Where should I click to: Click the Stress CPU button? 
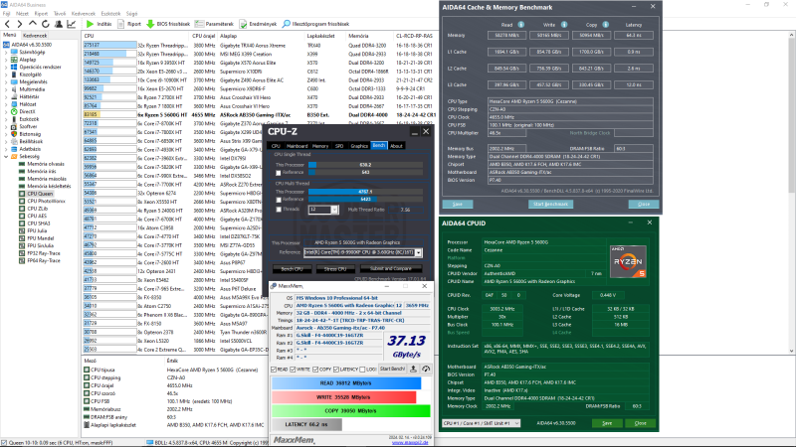point(335,269)
